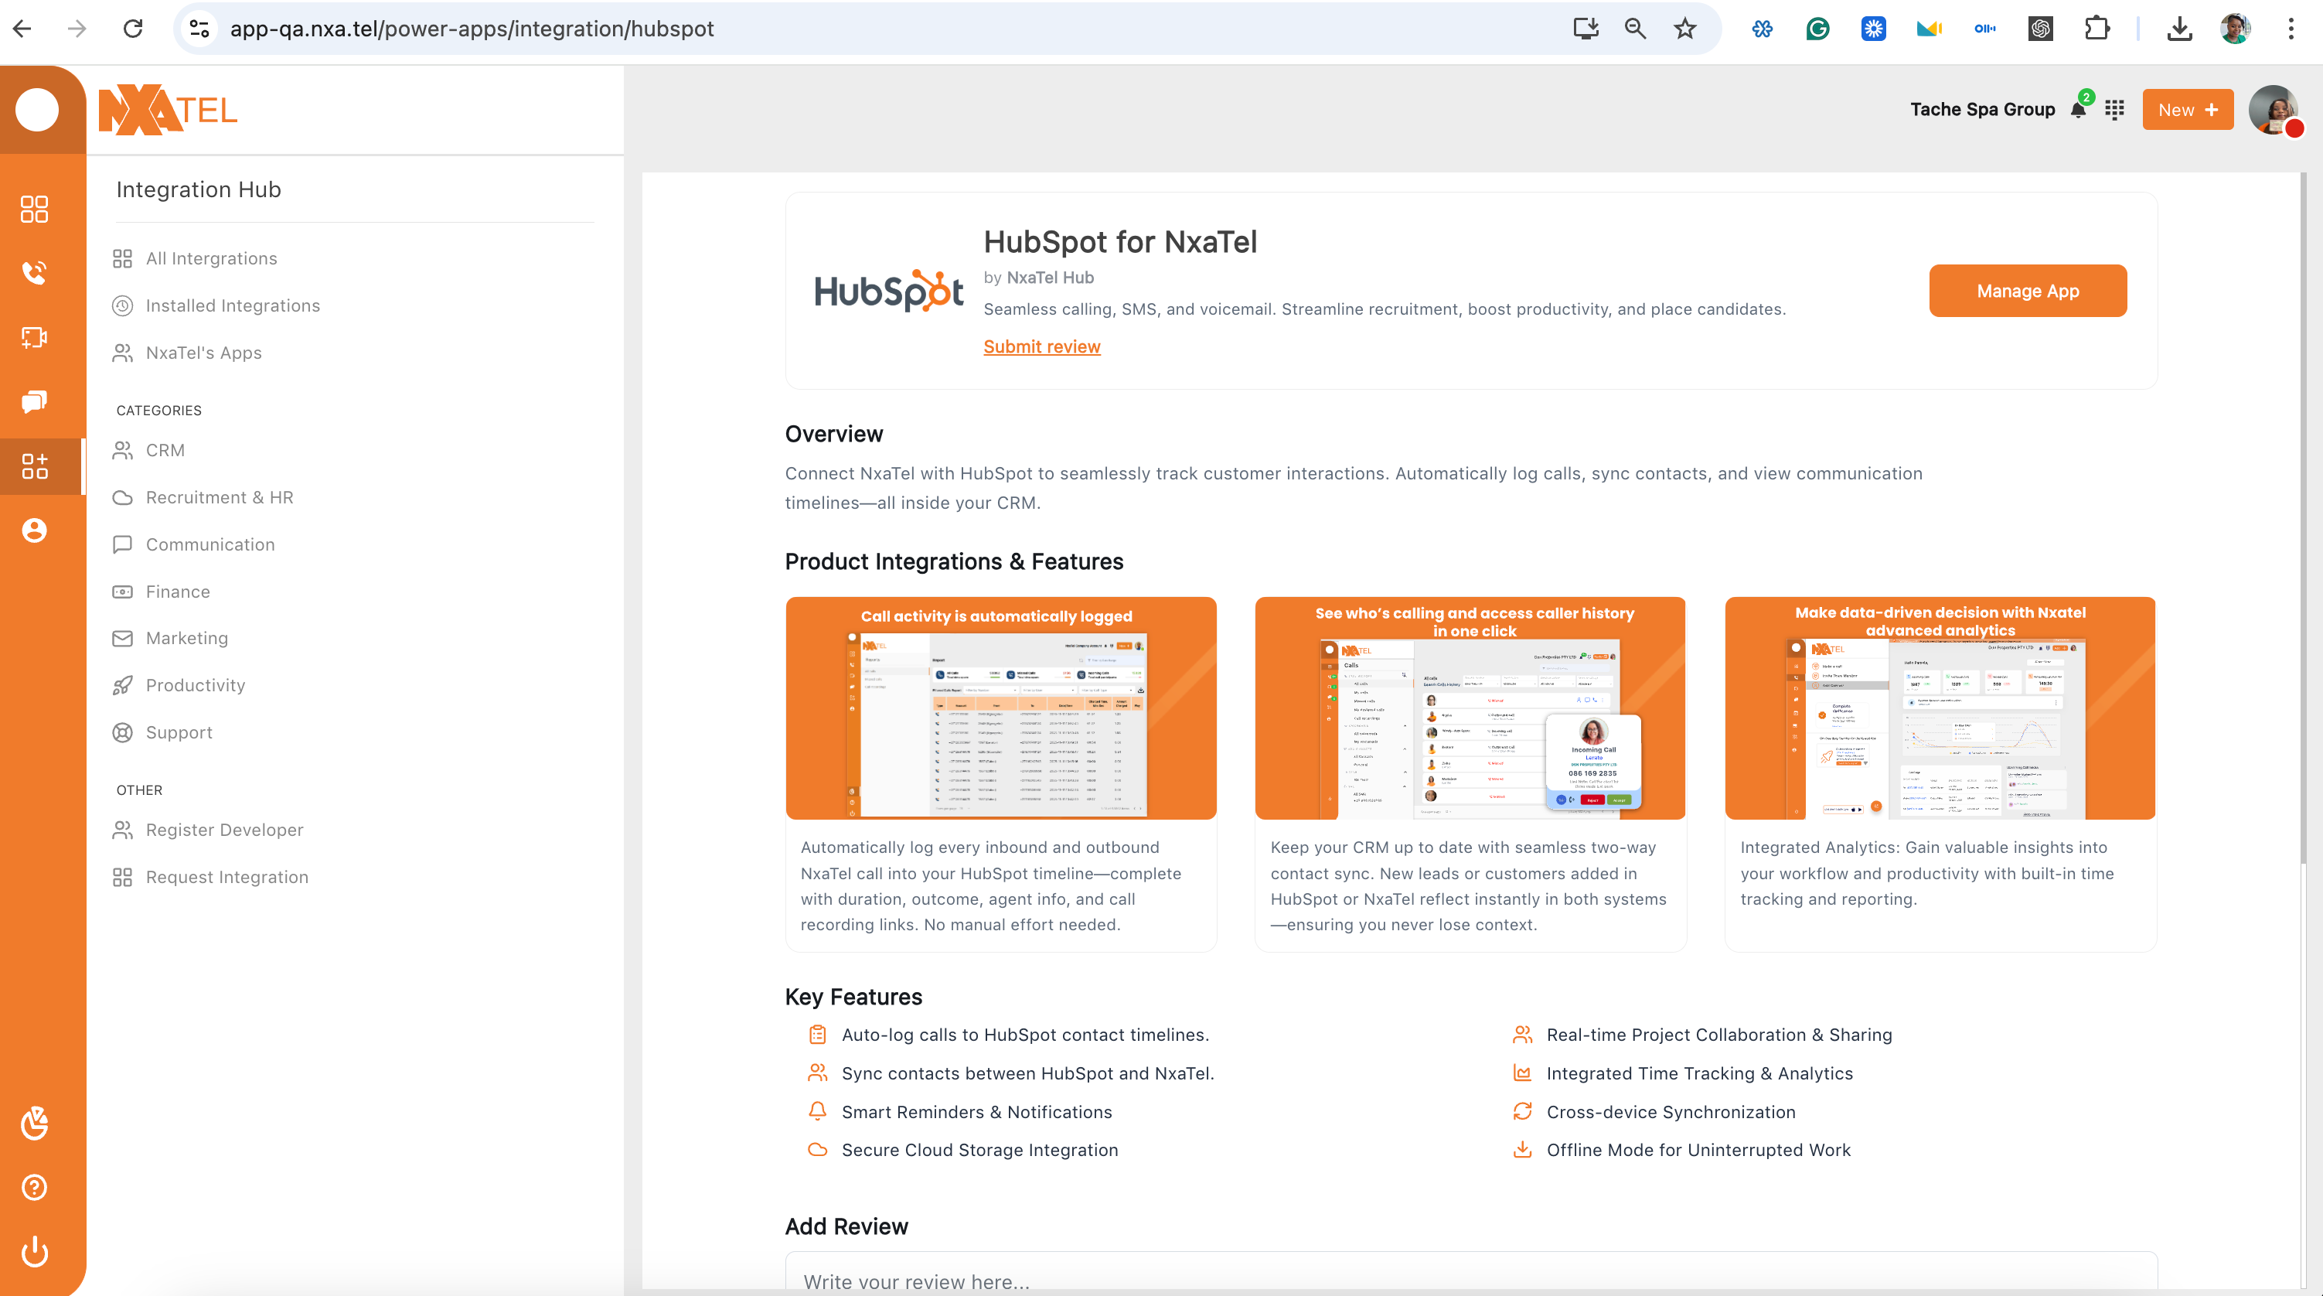Click the Integration Hub heading
This screenshot has width=2323, height=1296.
[199, 189]
